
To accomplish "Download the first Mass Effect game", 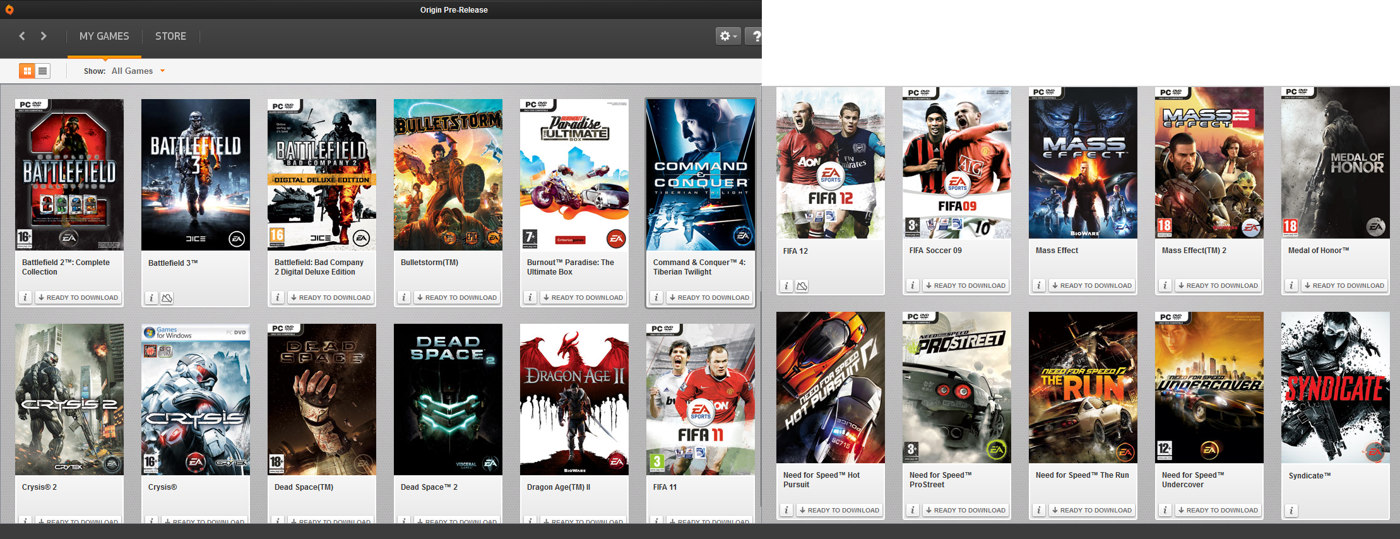I will click(1091, 285).
